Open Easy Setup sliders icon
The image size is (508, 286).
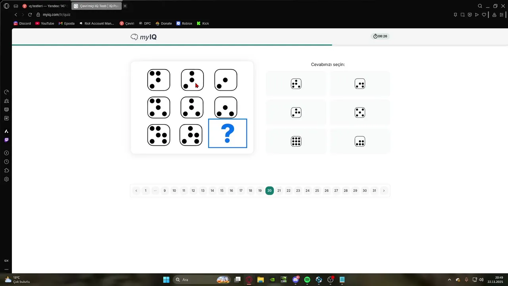pos(502,15)
